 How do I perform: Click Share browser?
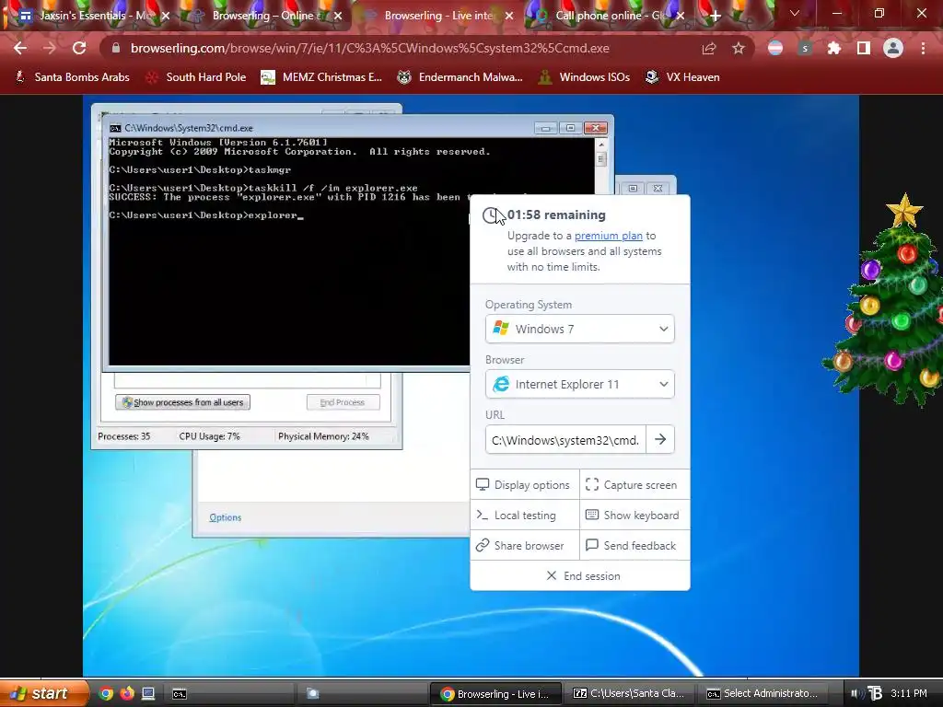[x=524, y=545]
